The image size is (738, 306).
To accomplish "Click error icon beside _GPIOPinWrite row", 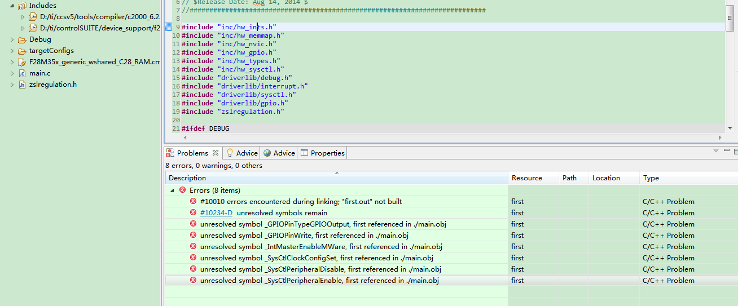I will point(193,236).
